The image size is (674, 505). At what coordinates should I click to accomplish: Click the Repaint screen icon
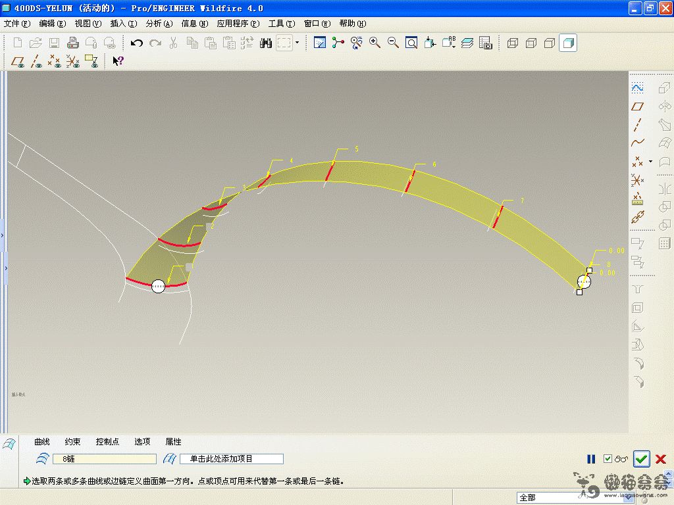click(x=320, y=43)
